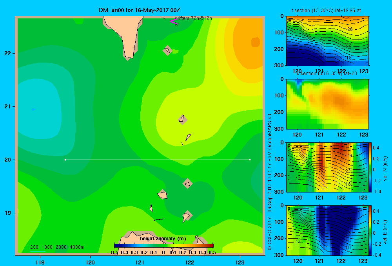Click latitude label 19 on main map
Screen dimensions: 392x266
[x=7, y=213]
